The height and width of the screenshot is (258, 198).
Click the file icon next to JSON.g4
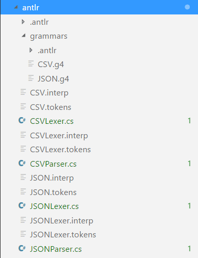coord(31,78)
